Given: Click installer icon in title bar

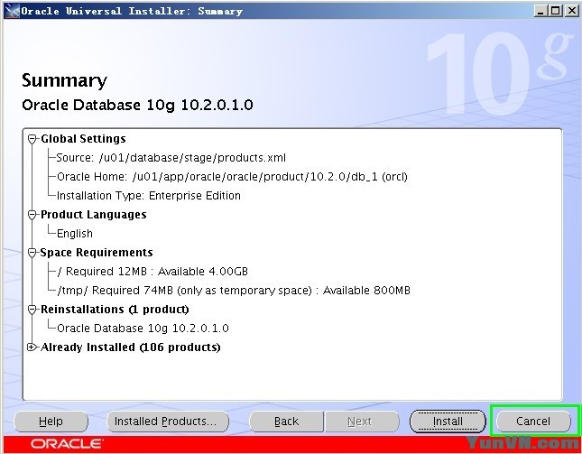Looking at the screenshot, I should tap(12, 11).
